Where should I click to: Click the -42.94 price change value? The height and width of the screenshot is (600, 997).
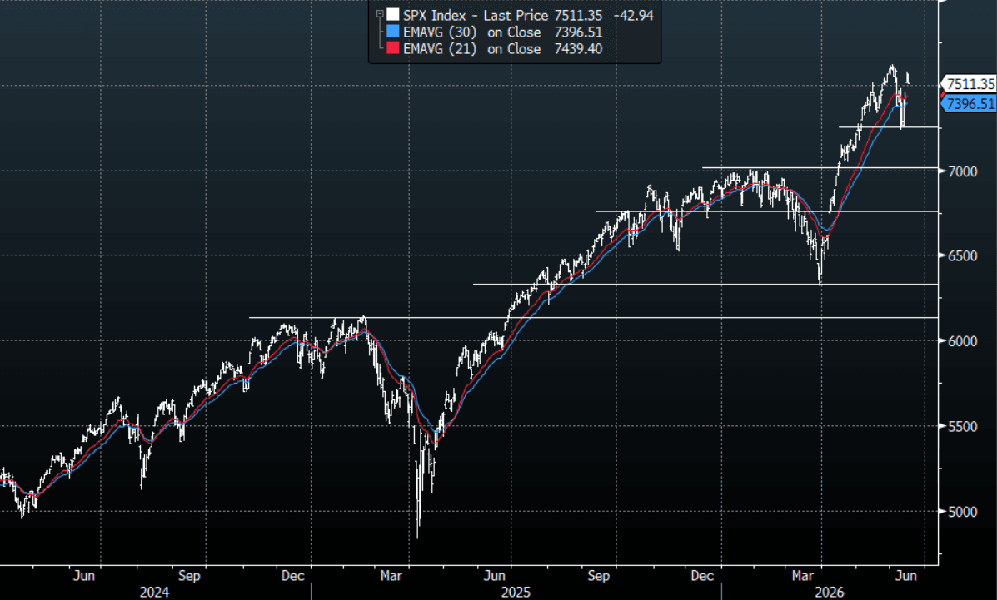click(633, 15)
